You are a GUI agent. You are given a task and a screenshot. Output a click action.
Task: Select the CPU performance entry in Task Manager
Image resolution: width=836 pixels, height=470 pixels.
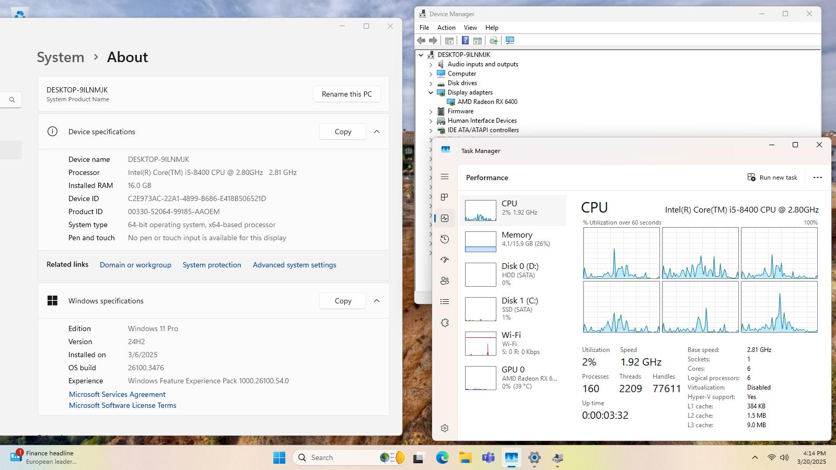tap(513, 210)
